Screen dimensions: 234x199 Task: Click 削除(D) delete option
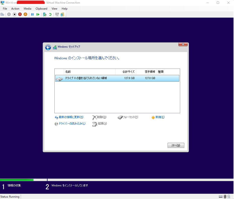coord(99,117)
